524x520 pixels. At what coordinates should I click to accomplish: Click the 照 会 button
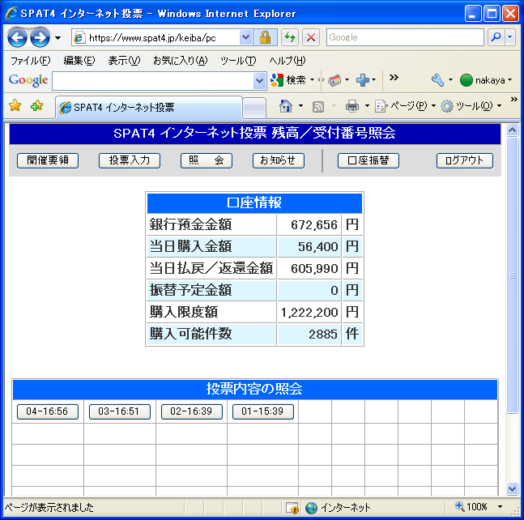(x=207, y=160)
